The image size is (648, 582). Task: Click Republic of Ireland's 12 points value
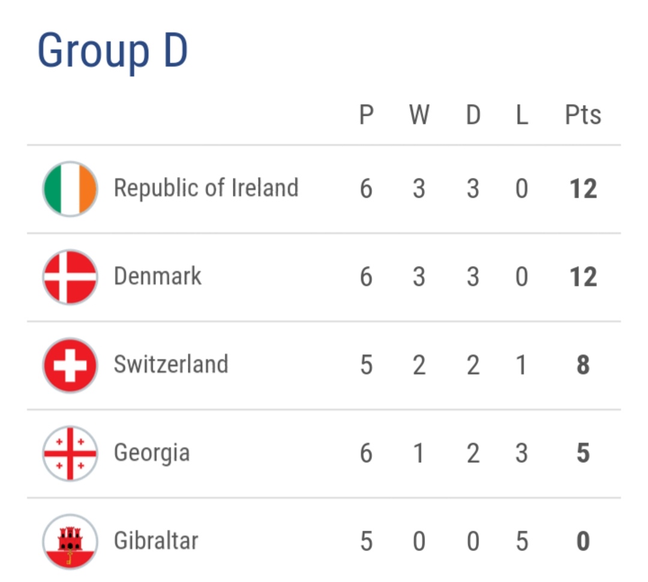click(x=583, y=189)
